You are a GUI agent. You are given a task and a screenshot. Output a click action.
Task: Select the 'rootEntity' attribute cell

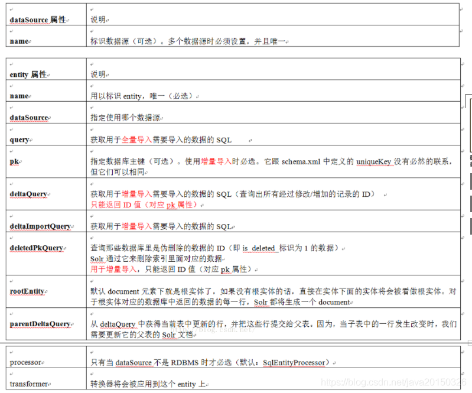pos(46,291)
